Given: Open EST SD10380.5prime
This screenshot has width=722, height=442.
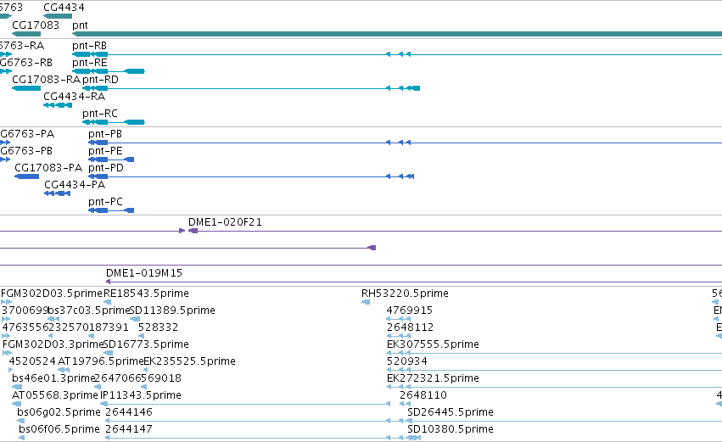Looking at the screenshot, I should (414, 438).
